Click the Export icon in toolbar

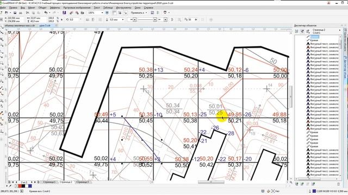(x=77, y=13)
